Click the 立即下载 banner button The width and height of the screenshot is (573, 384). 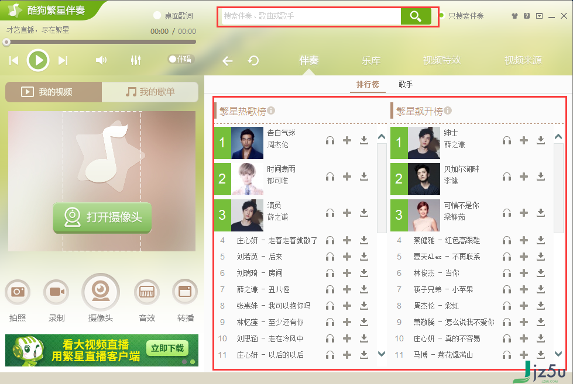click(167, 348)
